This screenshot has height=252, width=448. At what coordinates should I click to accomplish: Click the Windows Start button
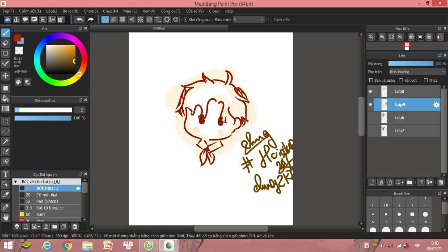tap(8, 246)
